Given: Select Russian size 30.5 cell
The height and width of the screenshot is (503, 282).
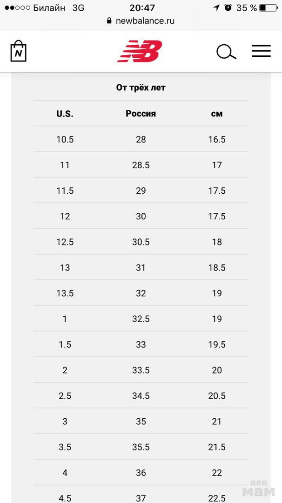Looking at the screenshot, I should (x=141, y=242).
